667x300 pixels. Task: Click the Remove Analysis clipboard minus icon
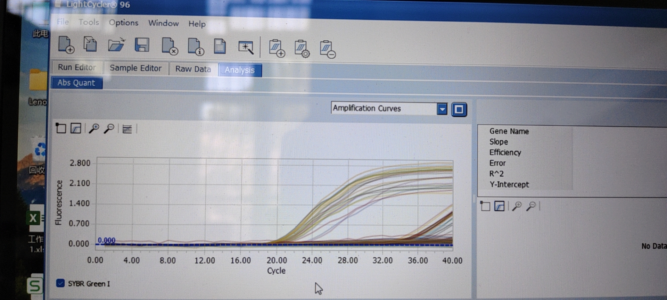tap(327, 49)
